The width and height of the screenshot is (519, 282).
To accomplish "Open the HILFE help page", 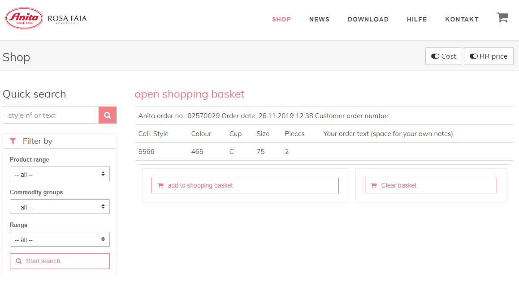I will pos(417,19).
